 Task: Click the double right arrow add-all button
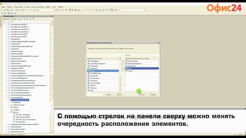pos(123,64)
